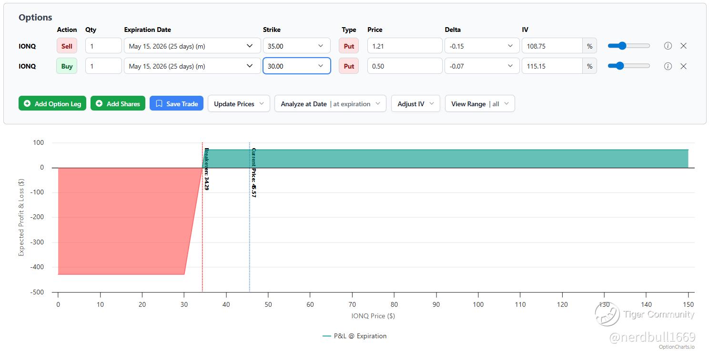Viewport: 709px width, 353px height.
Task: Toggle Put type on the first leg
Action: click(349, 46)
